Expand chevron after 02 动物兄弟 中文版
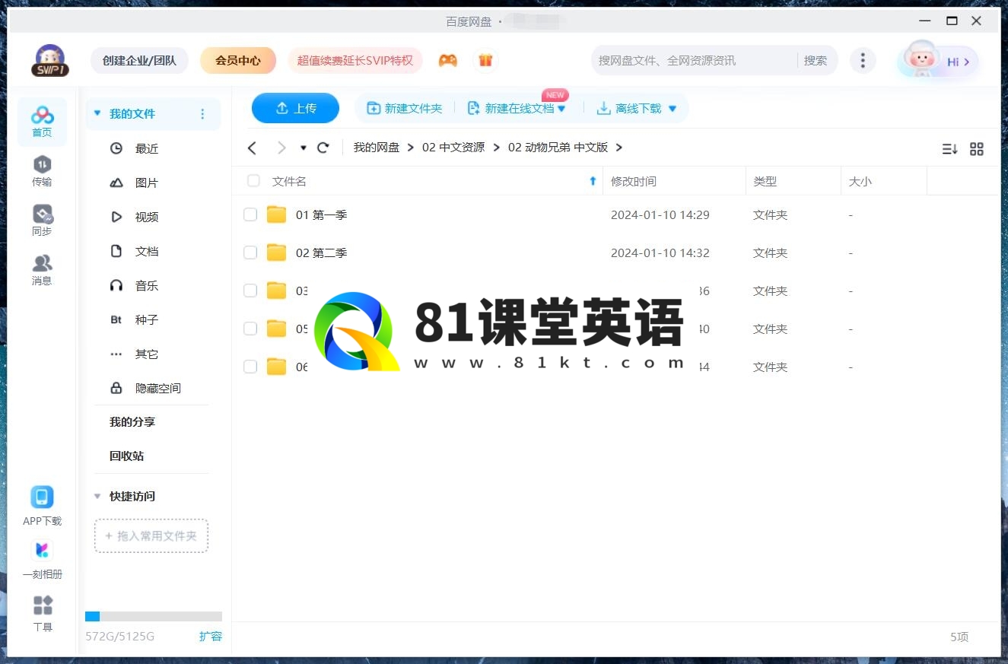 (x=619, y=148)
